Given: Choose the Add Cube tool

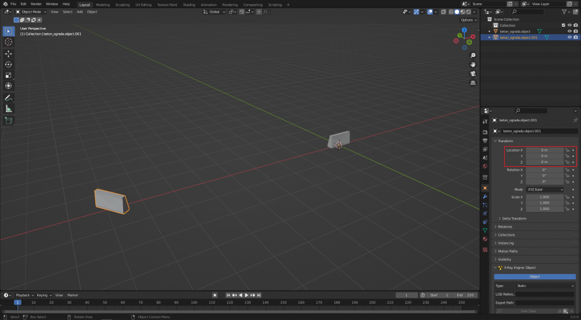Looking at the screenshot, I should pyautogui.click(x=9, y=120).
